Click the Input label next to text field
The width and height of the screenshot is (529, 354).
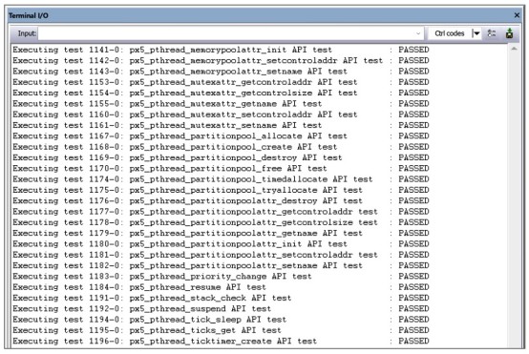click(x=27, y=33)
